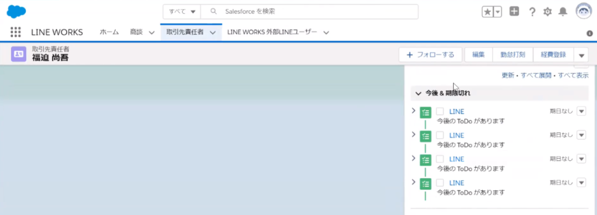Open the user profile avatar
This screenshot has width=597, height=215.
pos(583,12)
